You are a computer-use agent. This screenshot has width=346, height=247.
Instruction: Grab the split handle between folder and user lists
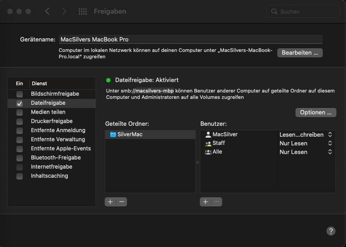198,163
